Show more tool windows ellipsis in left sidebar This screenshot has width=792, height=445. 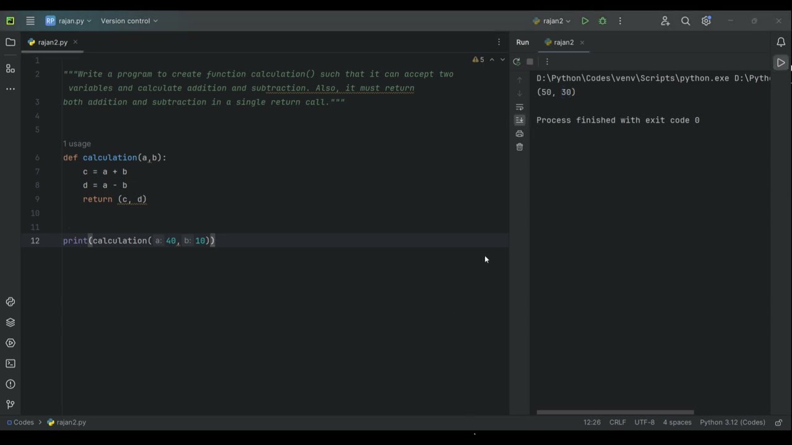(11, 89)
